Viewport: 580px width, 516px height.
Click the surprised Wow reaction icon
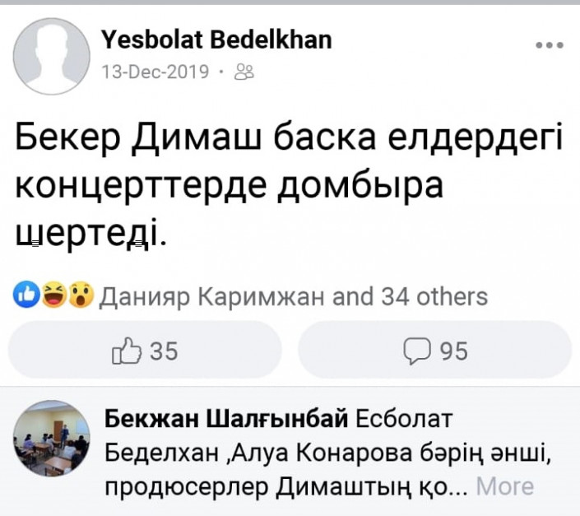[81, 295]
